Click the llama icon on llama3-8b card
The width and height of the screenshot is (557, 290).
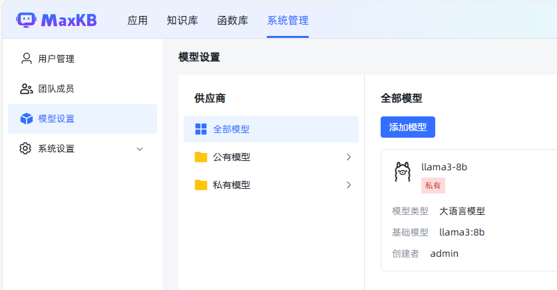coord(403,172)
